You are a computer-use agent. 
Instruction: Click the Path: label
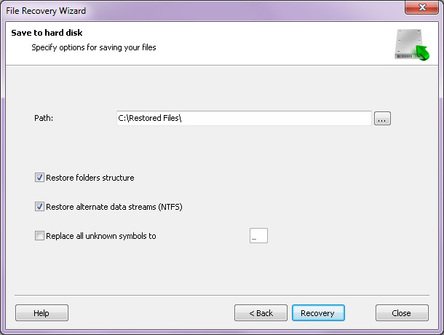coord(44,118)
